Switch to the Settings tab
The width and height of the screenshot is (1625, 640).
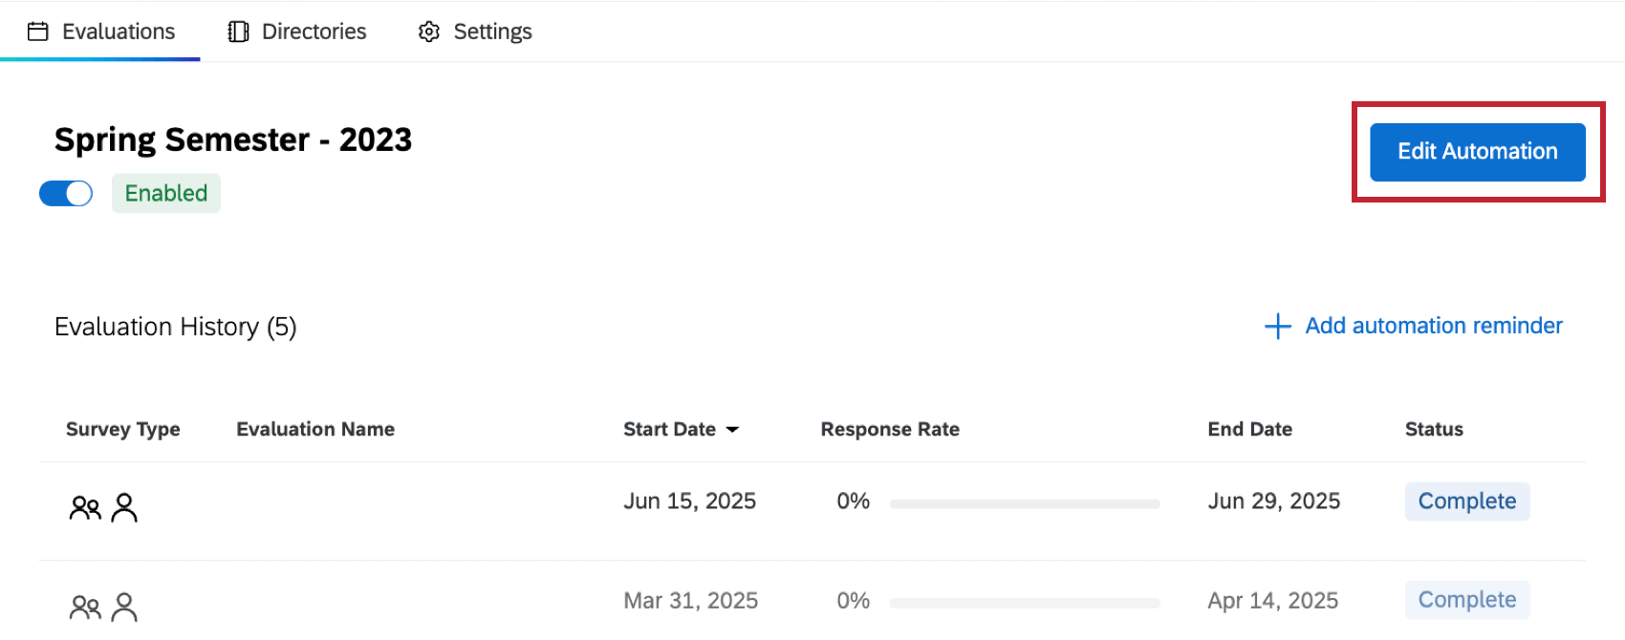492,31
